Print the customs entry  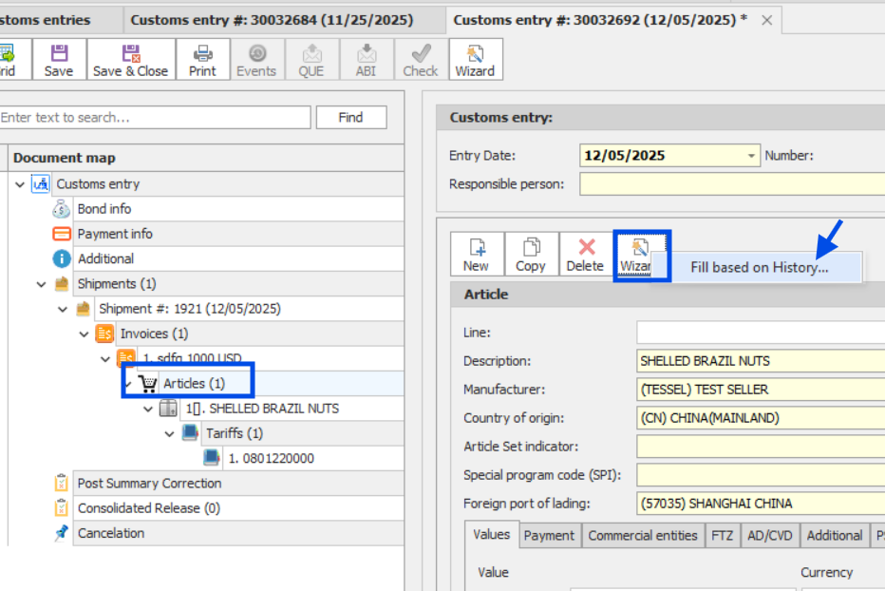(x=202, y=59)
